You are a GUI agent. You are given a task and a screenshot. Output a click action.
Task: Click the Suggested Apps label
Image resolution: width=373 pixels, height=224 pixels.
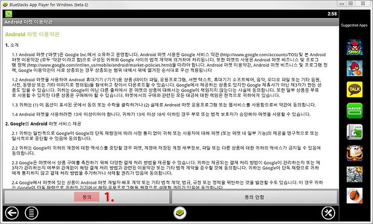[354, 25]
